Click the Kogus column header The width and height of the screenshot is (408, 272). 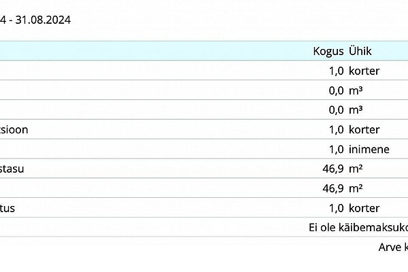pos(328,51)
